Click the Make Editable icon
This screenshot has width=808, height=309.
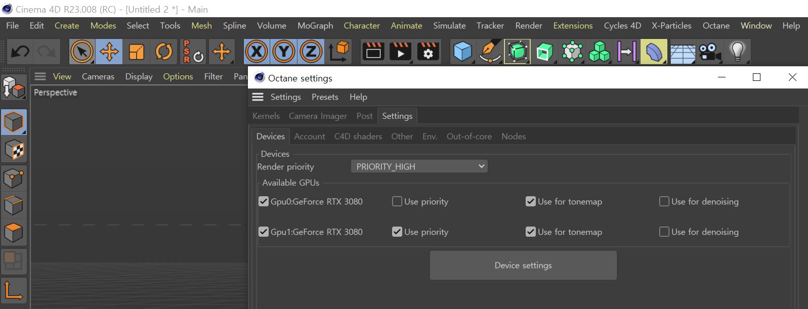click(14, 88)
